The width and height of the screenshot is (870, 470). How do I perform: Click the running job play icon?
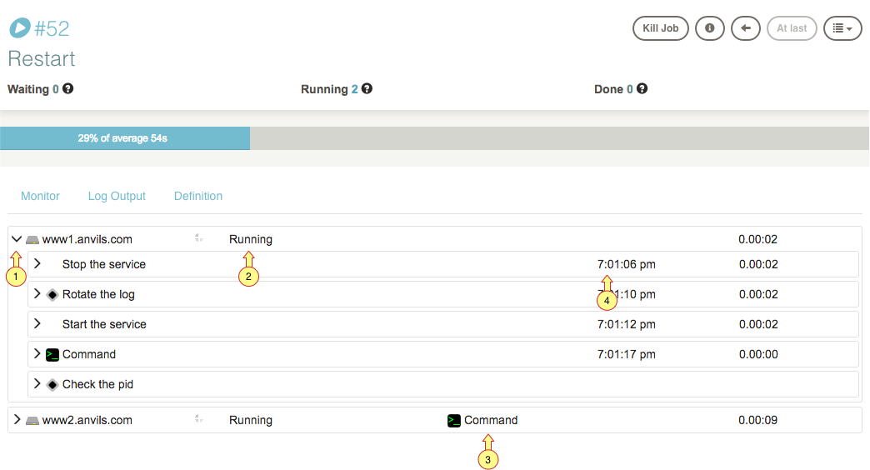pos(19,28)
